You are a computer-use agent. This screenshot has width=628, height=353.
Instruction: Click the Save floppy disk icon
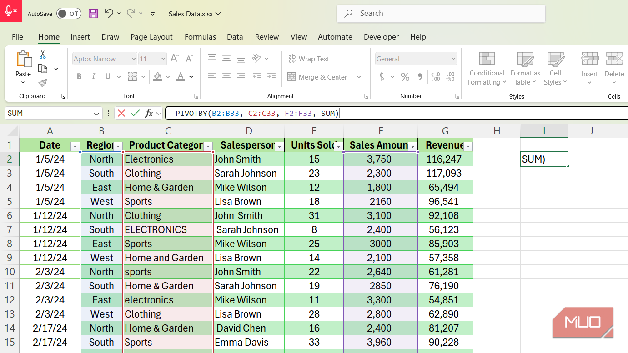pos(93,14)
